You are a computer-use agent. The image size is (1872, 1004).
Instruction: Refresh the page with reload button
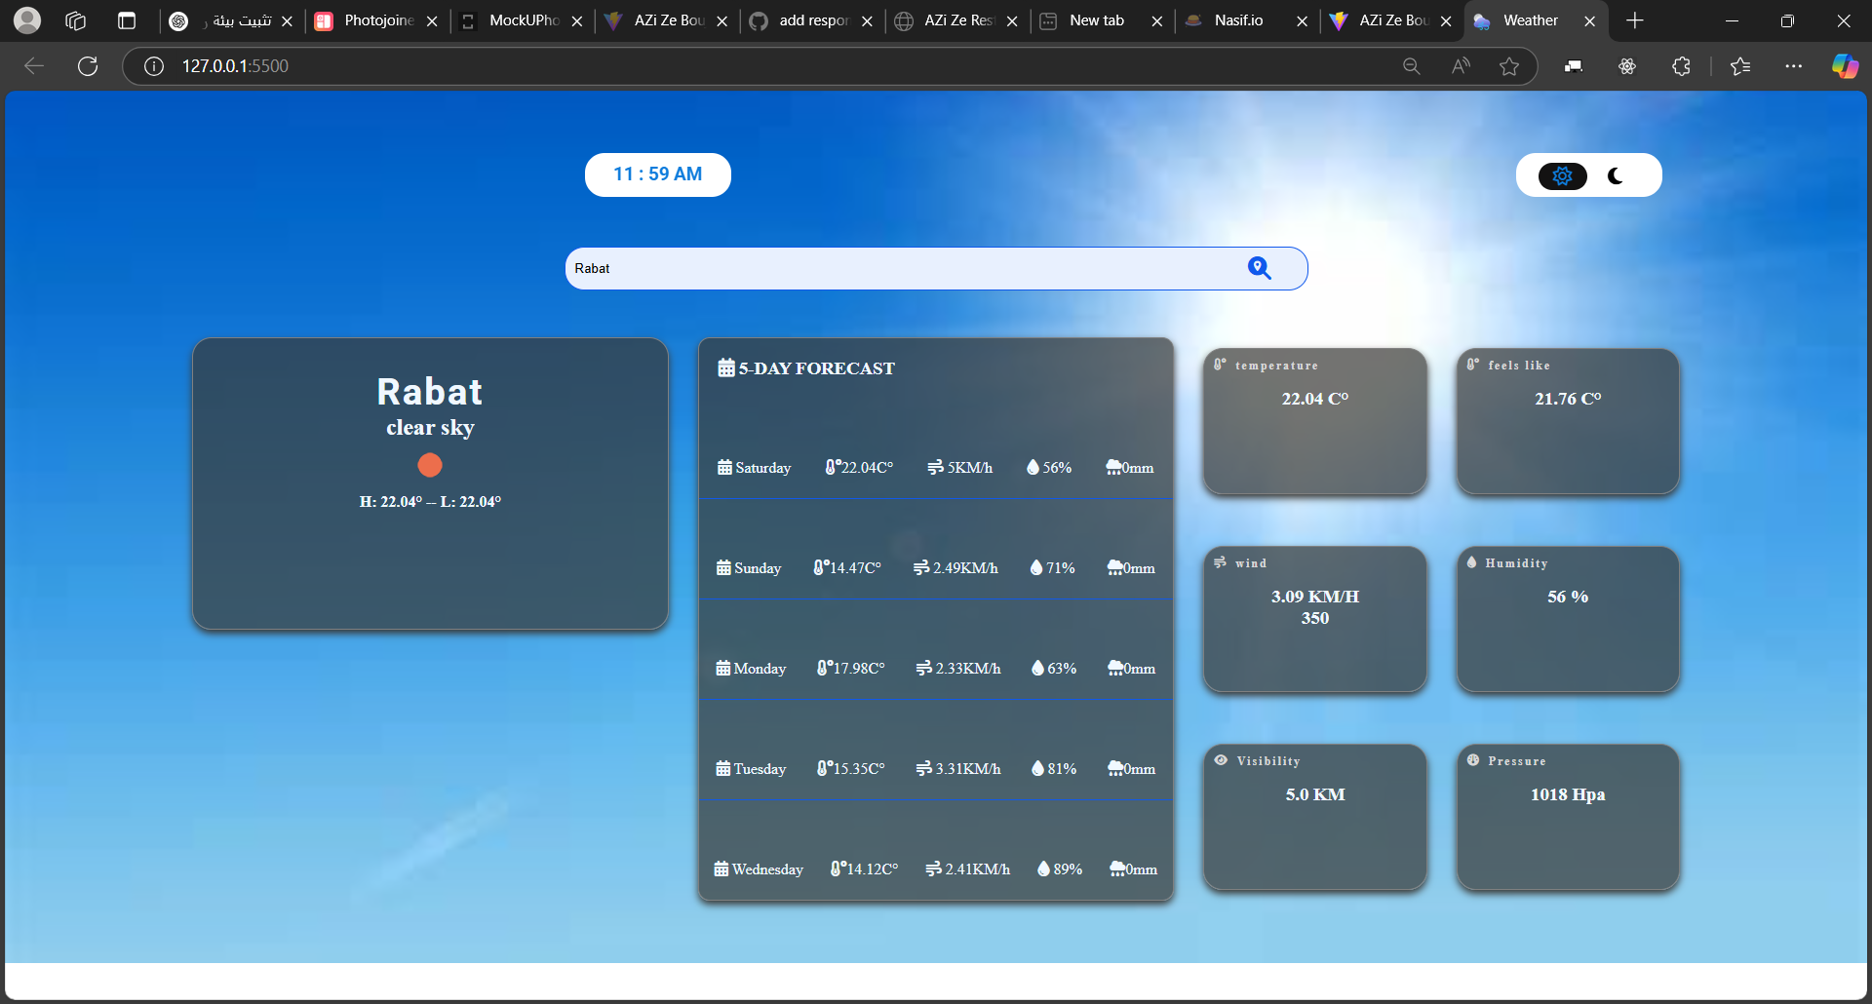(88, 66)
